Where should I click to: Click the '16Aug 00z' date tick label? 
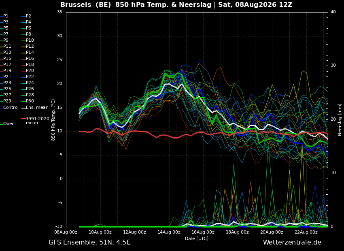203,232
